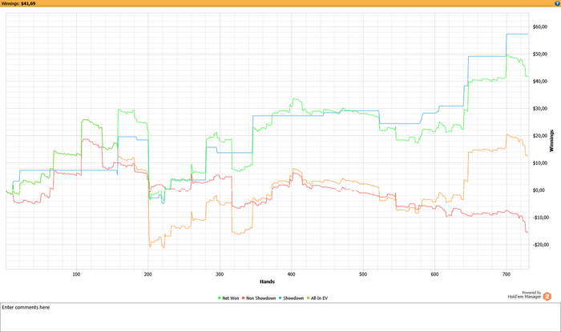Image resolution: width=561 pixels, height=332 pixels.
Task: Click the Winnings: $41,69 title text
Action: pyautogui.click(x=20, y=3)
